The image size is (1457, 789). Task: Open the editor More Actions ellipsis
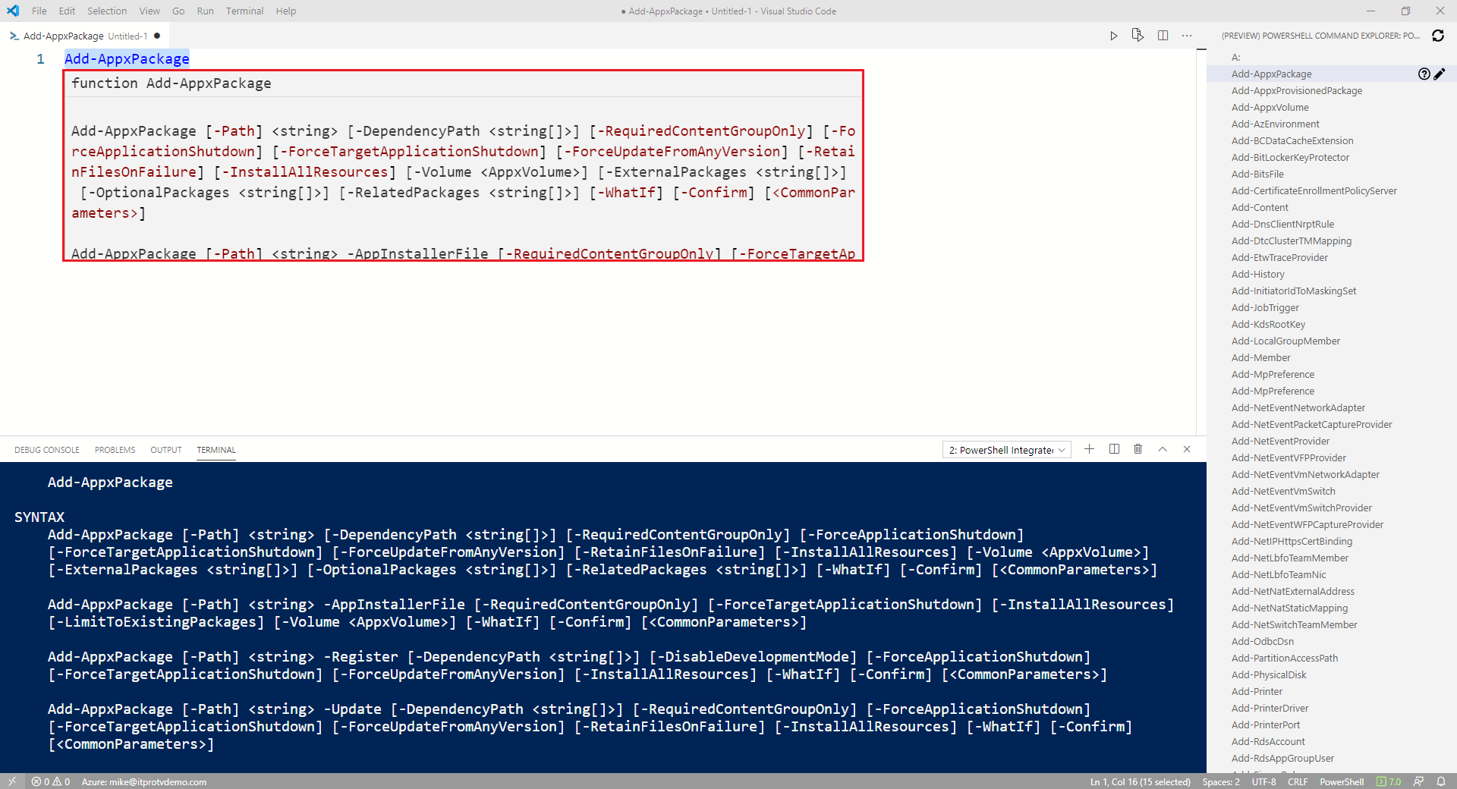click(1187, 36)
